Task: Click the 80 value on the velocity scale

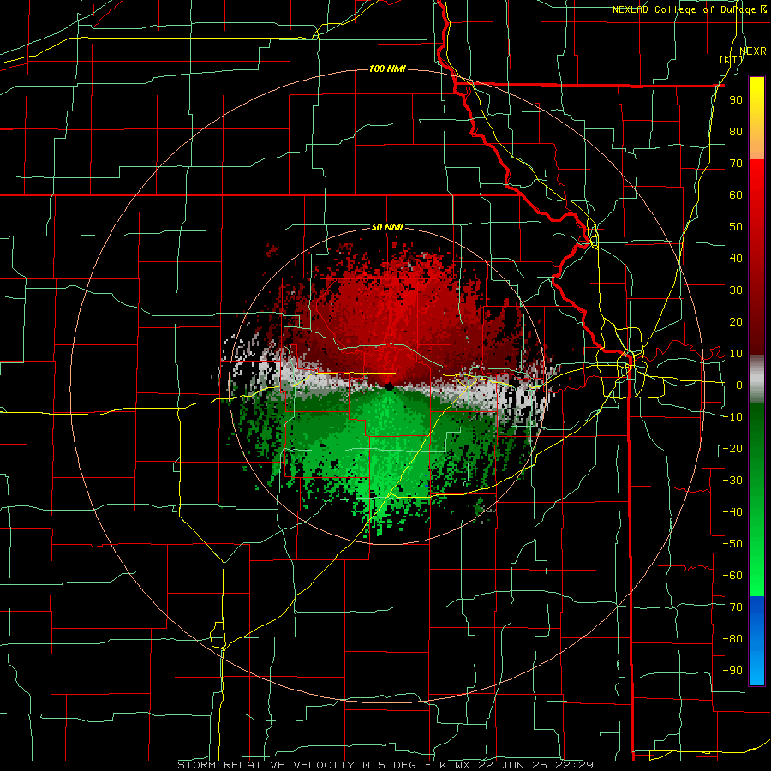Action: 736,131
